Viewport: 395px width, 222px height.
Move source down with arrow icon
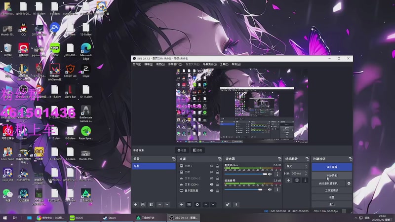pyautogui.click(x=213, y=205)
